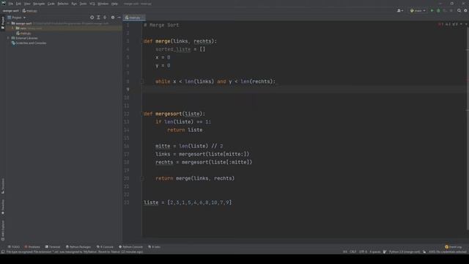Click tool windows quick access icon in status bar corner
The width and height of the screenshot is (469, 264).
pyautogui.click(x=3, y=252)
